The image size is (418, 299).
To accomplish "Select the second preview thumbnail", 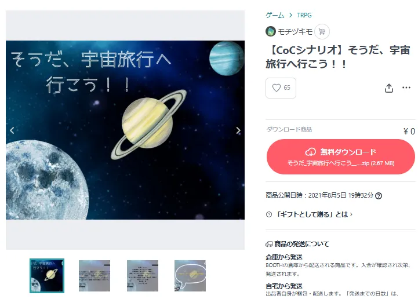I will click(x=94, y=276).
